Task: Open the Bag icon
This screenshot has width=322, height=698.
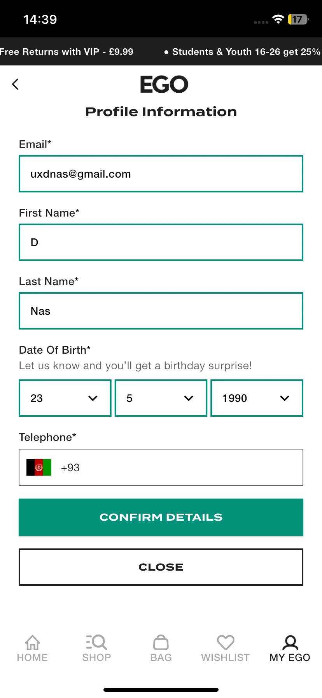Action: click(x=161, y=642)
